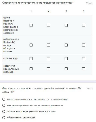Check column 1 for 'образуется молекулярный кислород' row
This screenshot has height=122, width=96.
[x=31, y=69]
